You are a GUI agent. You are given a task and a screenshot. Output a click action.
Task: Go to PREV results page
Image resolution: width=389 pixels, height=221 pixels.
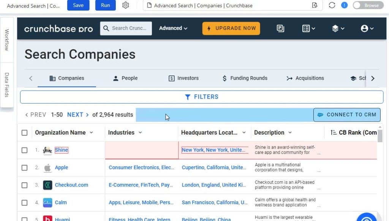click(x=35, y=115)
